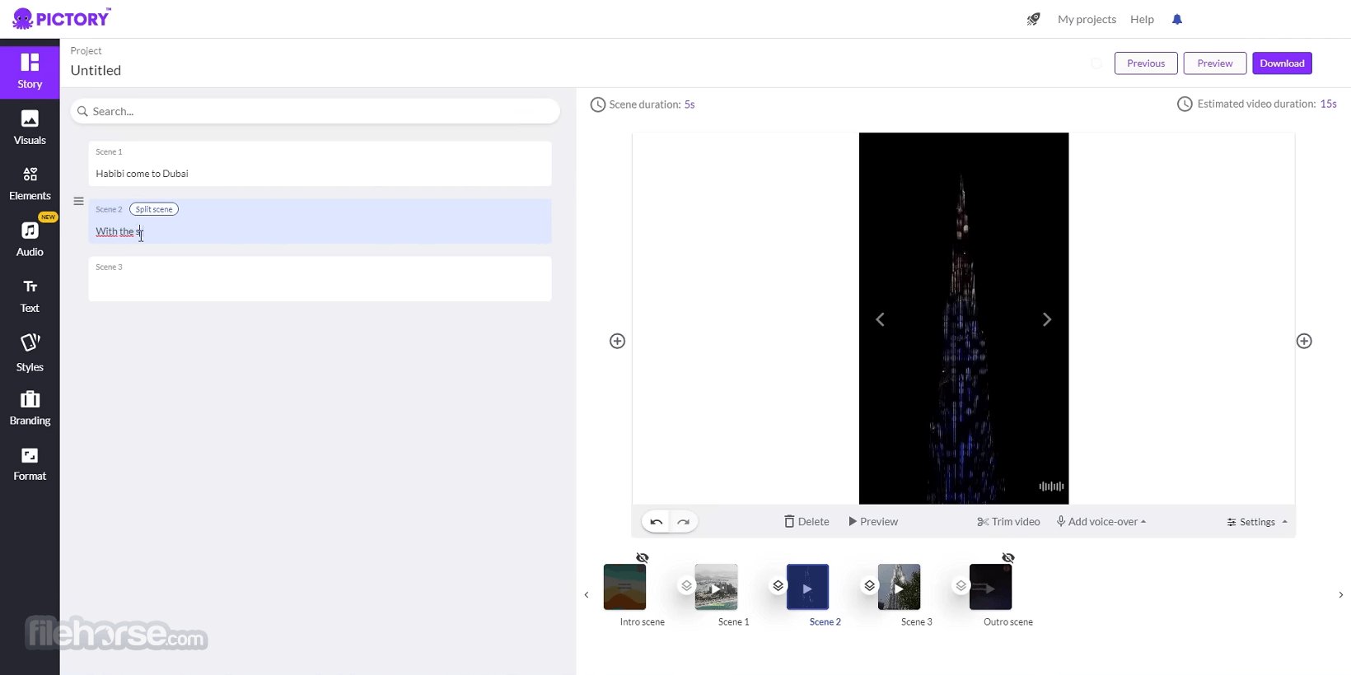Undo the last action
Screen dimensions: 1351x675
(x=656, y=522)
